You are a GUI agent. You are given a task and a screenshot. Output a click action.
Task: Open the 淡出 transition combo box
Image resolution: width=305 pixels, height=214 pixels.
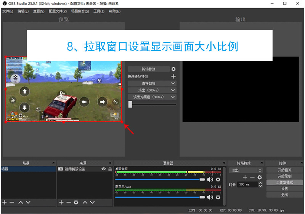[x=246, y=171]
